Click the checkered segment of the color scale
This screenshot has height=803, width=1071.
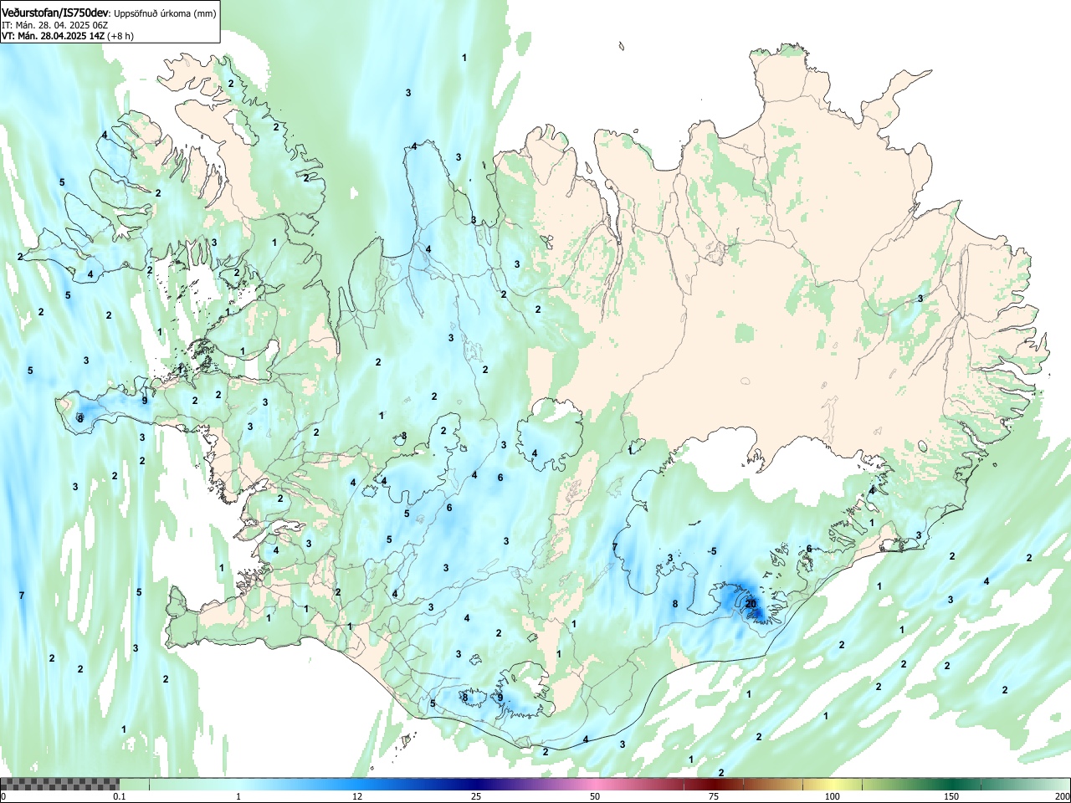59,784
